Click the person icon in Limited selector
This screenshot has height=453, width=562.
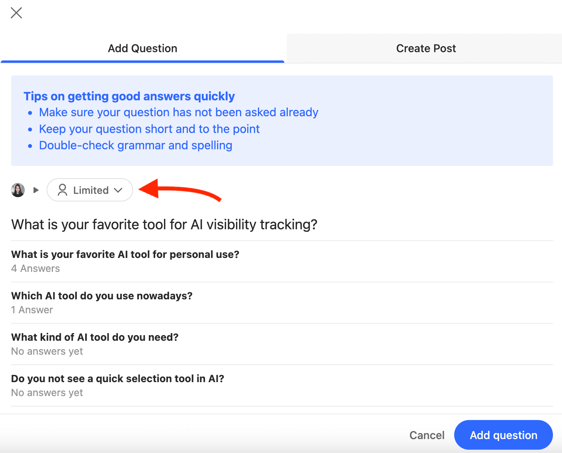[62, 190]
